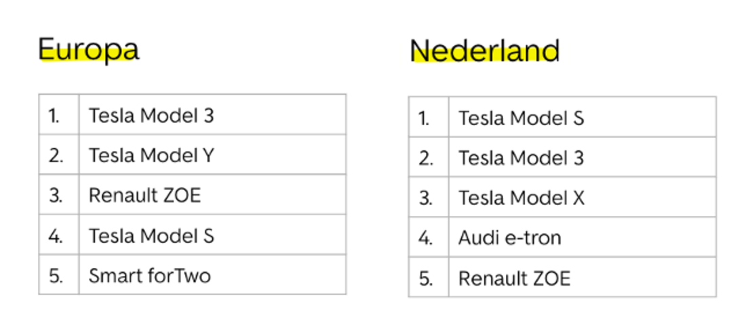This screenshot has height=333, width=746.
Task: Select rank number 1 in the Nederland table
Action: (425, 118)
